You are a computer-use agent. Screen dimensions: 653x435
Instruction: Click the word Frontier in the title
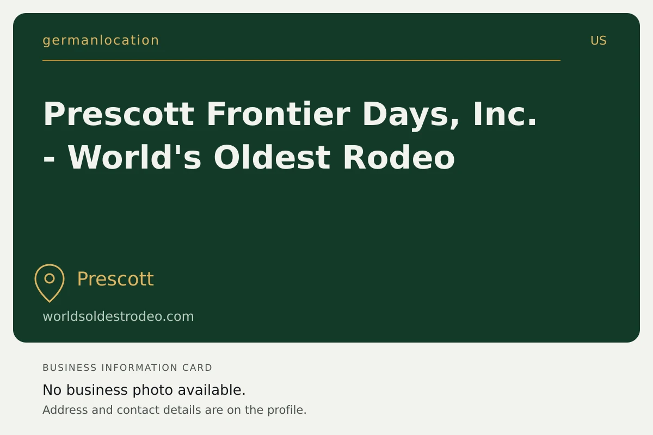(x=278, y=114)
